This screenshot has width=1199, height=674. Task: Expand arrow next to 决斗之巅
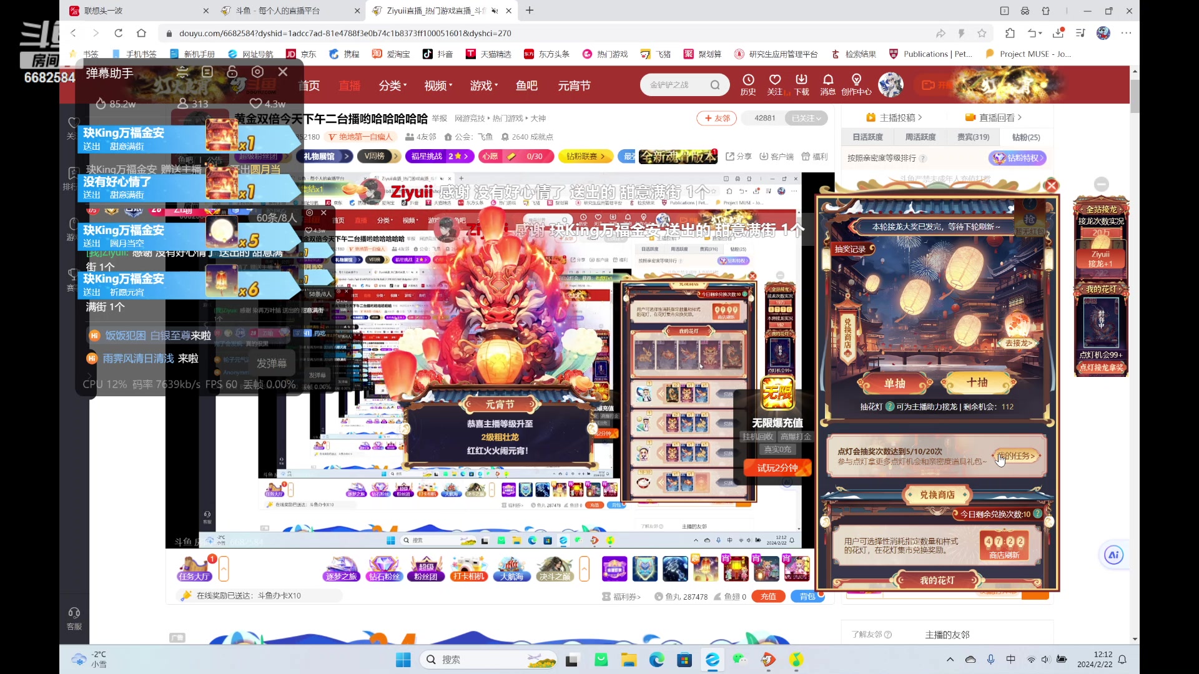[x=585, y=569]
